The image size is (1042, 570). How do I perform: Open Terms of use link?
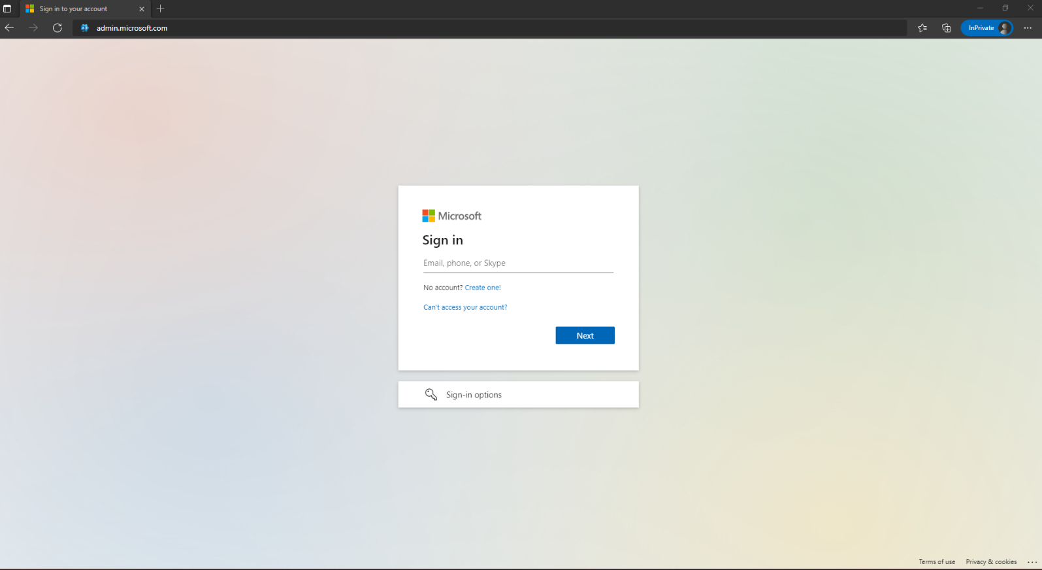click(937, 562)
